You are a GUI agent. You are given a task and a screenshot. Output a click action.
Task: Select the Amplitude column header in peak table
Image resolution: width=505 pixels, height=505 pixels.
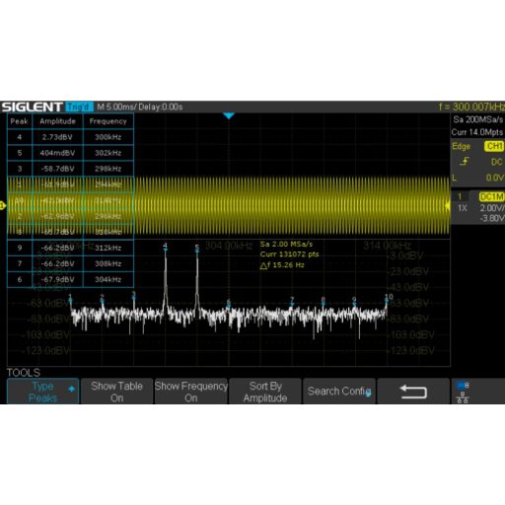(57, 121)
